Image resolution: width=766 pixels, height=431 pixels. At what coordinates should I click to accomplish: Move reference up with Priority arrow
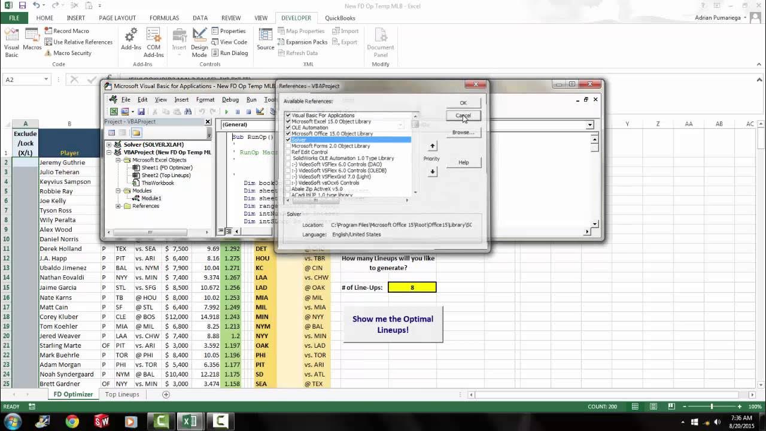point(433,146)
